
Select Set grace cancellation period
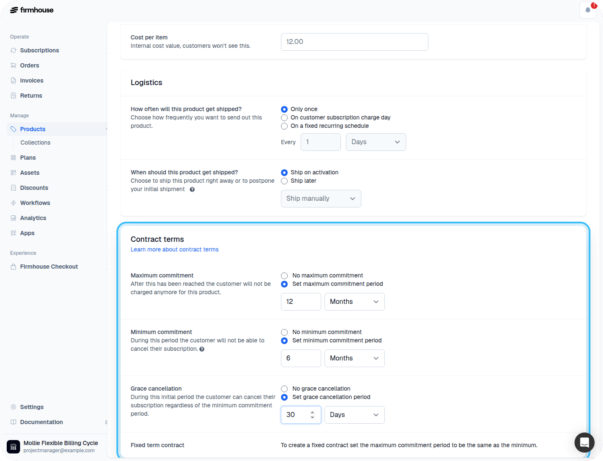(284, 397)
